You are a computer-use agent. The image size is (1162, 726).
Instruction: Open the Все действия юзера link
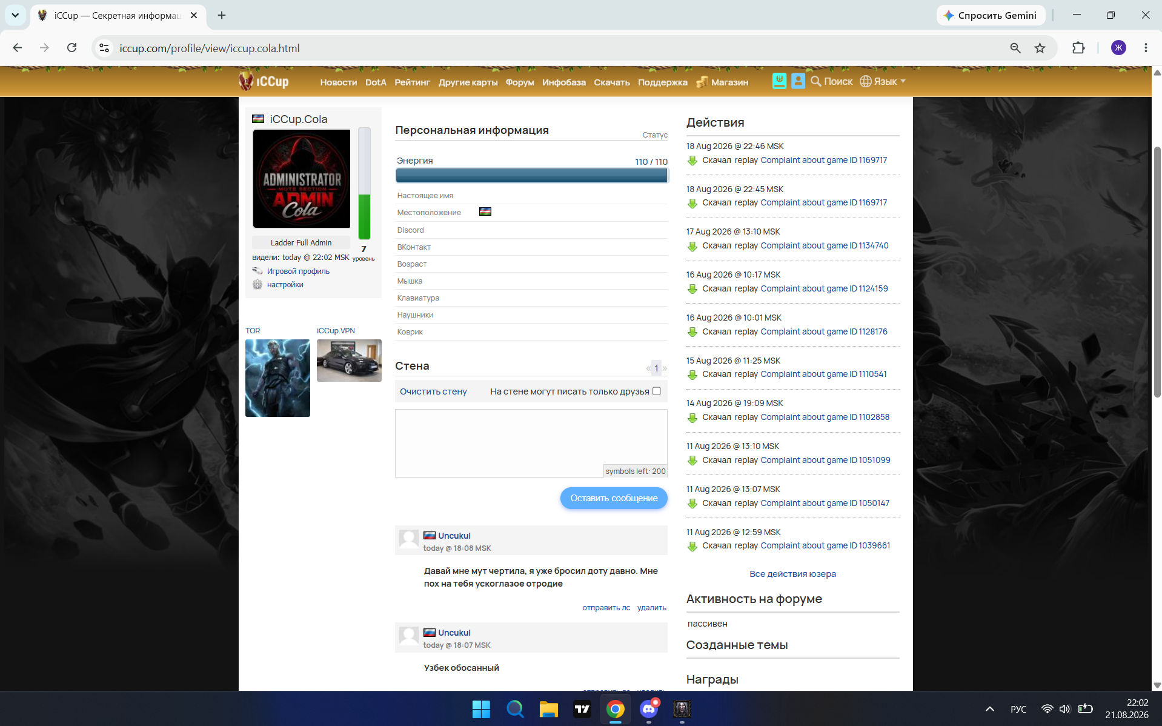792,574
